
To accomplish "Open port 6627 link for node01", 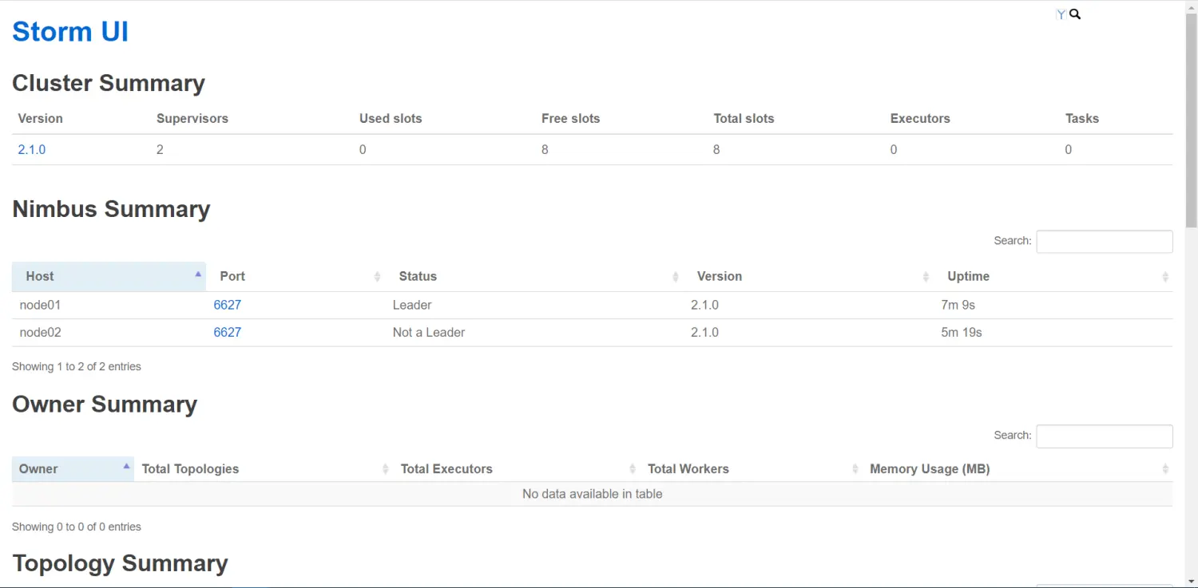I will pyautogui.click(x=228, y=305).
